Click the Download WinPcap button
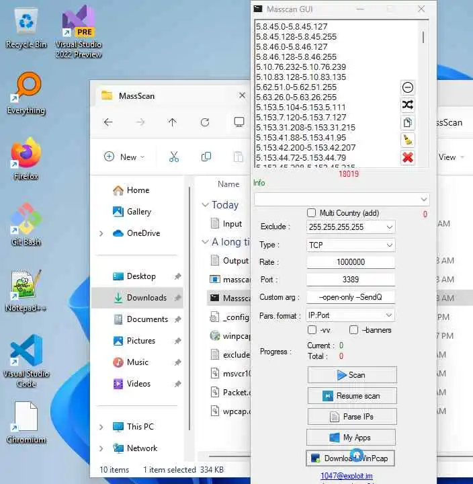The height and width of the screenshot is (484, 473). coord(350,458)
